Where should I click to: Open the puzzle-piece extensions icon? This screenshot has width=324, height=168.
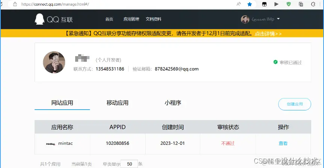(313, 4)
